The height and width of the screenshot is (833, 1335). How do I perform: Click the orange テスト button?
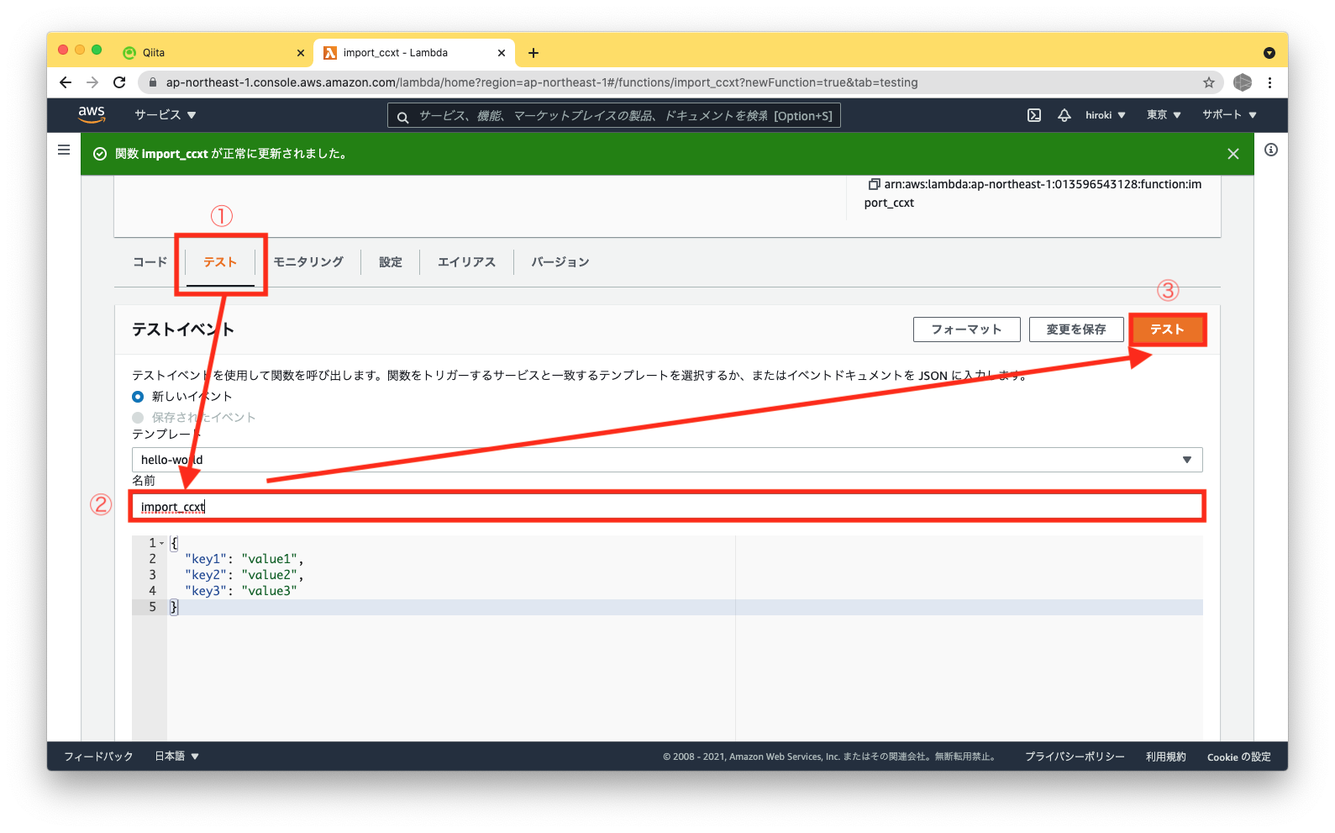pos(1167,330)
